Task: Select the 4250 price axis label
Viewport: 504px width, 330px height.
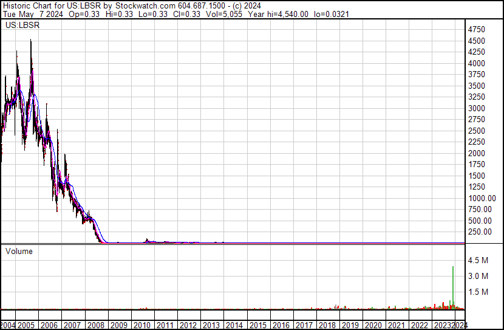Action: (x=476, y=52)
